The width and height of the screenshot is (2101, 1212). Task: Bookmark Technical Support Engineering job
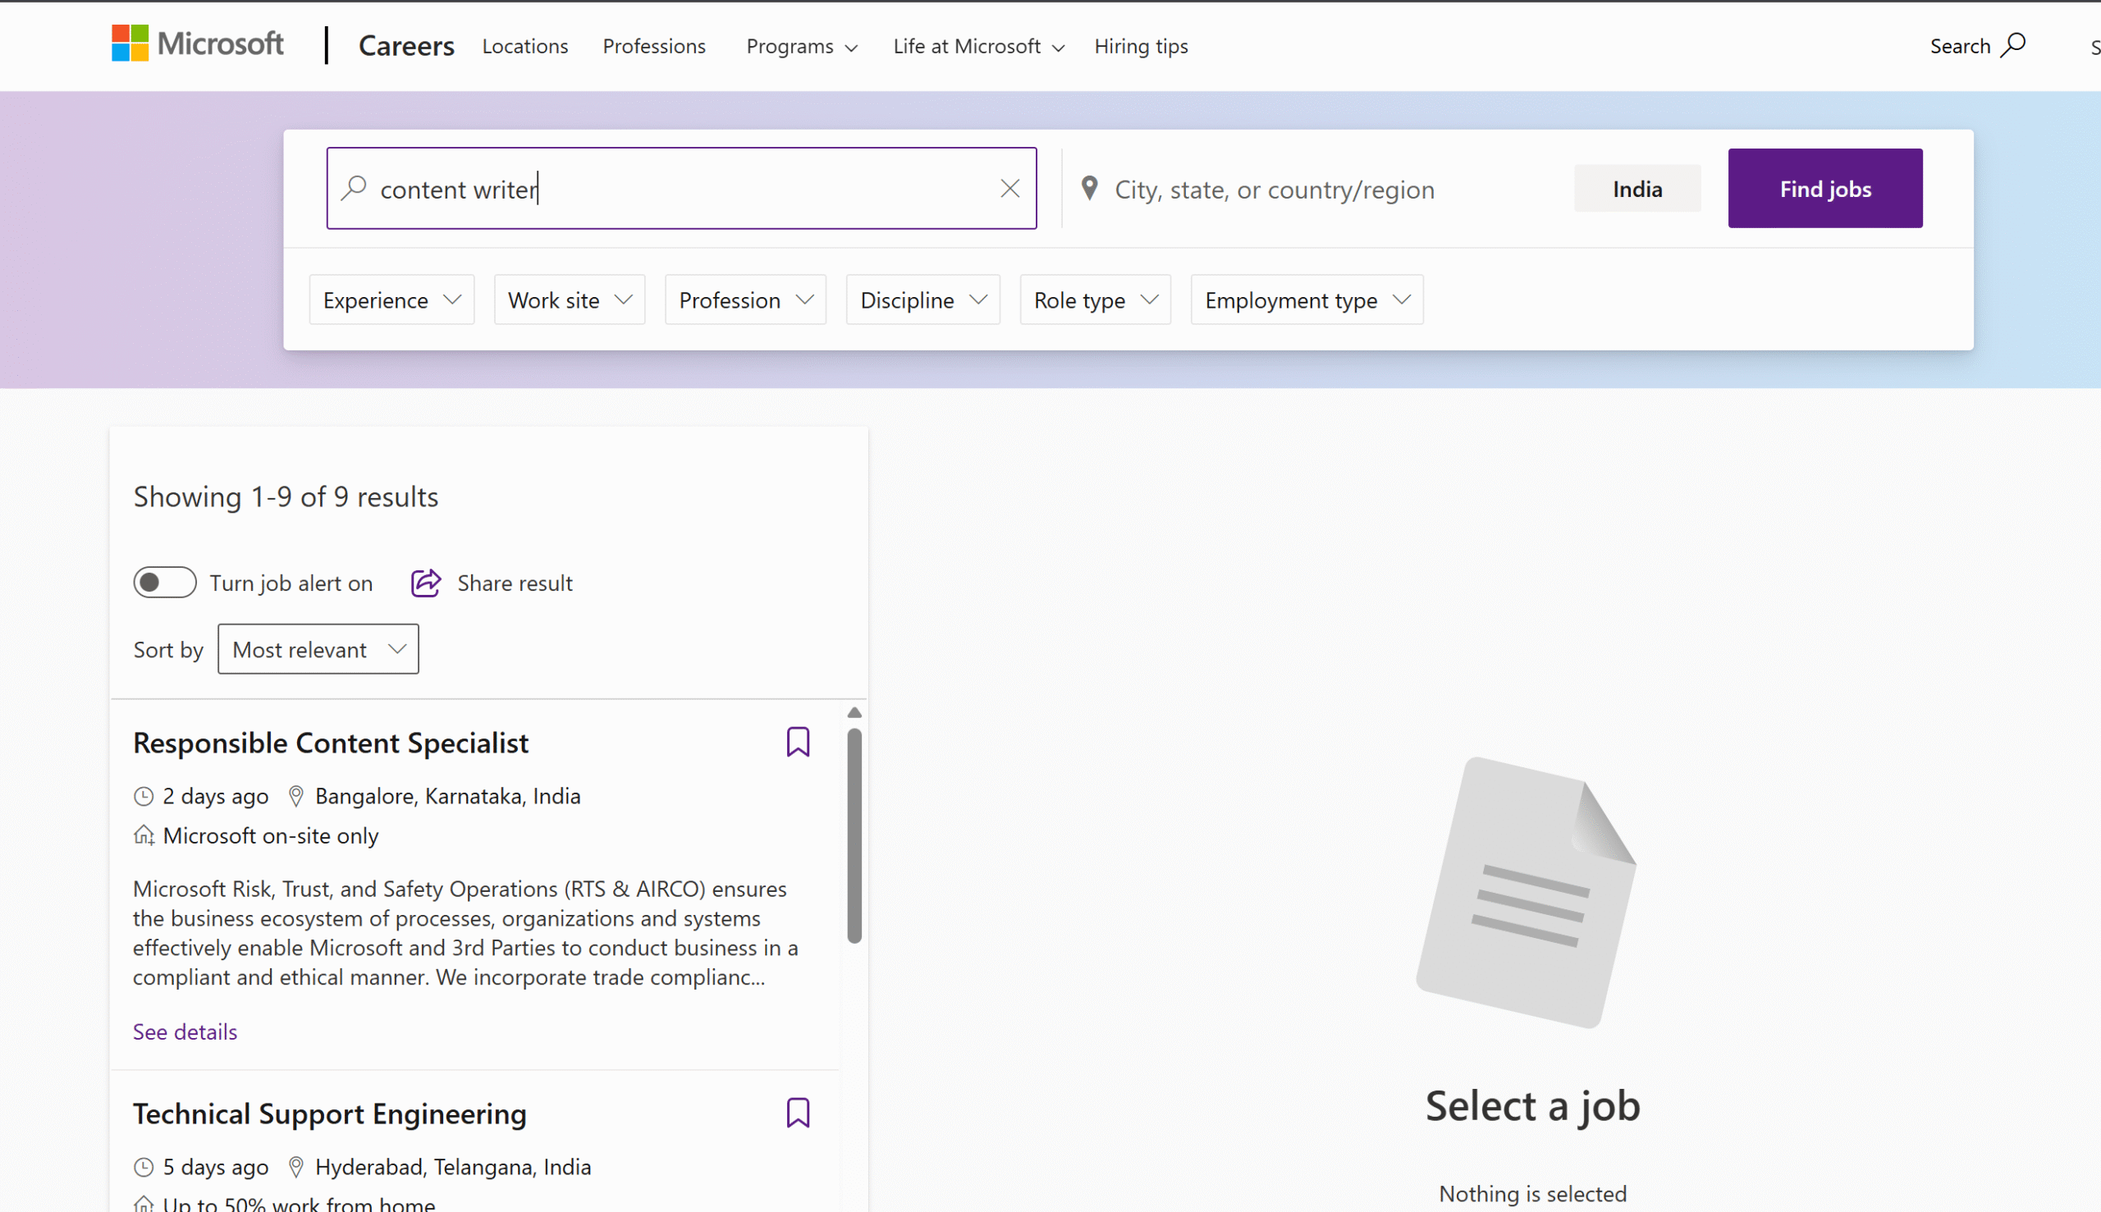[798, 1113]
